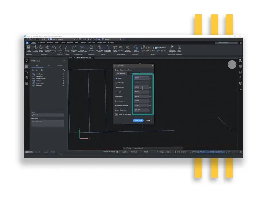Toggle visibility of Alignments item
Viewport: 263px width, 198px height.
point(63,86)
